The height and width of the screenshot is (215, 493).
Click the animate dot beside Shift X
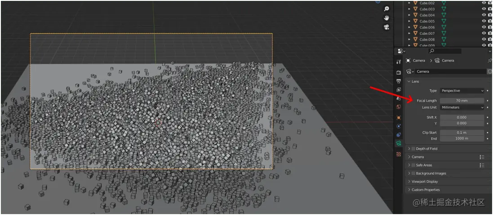[x=488, y=117]
